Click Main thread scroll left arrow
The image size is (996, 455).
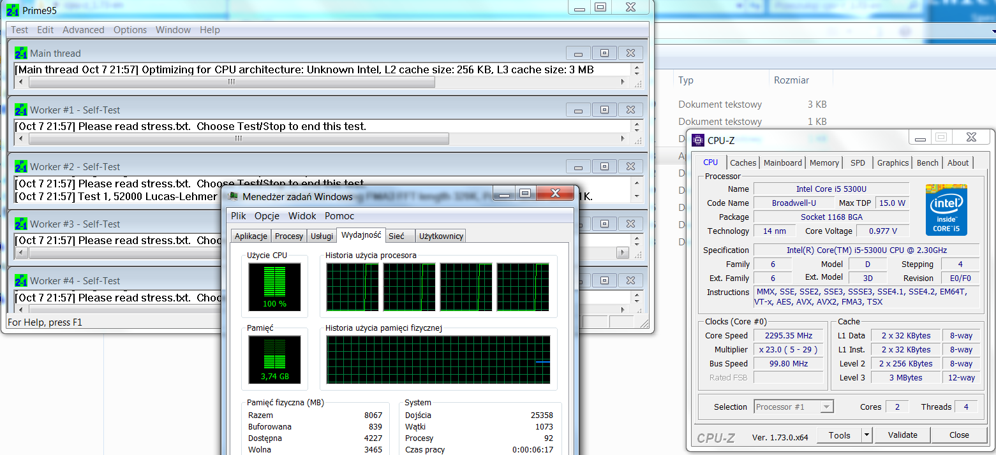coord(21,82)
